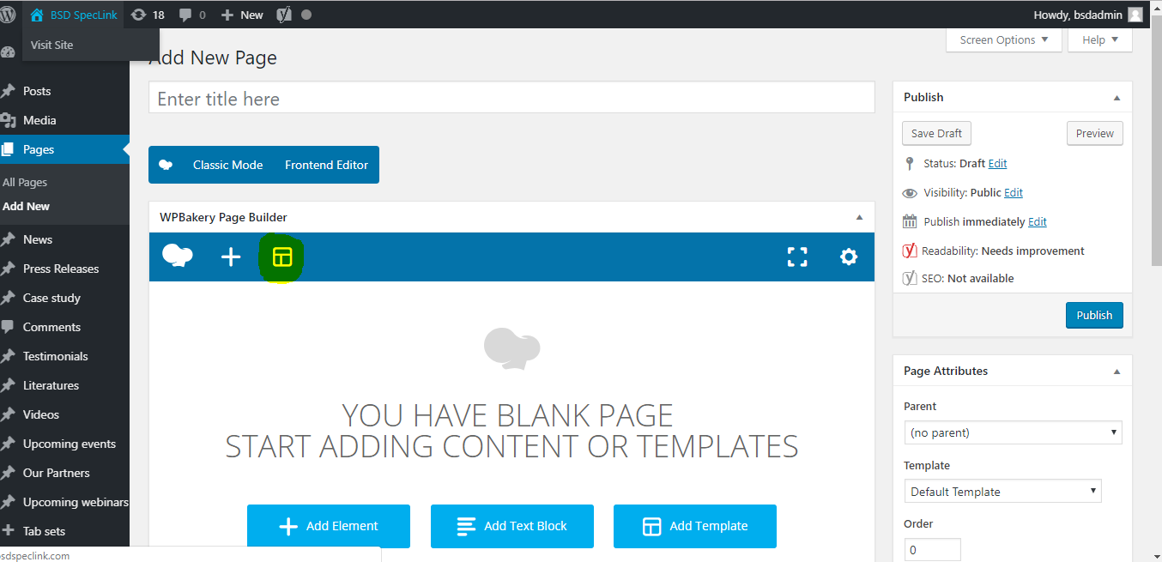Select All Pages submenu item
Screen dimensions: 1162x562
tap(25, 182)
